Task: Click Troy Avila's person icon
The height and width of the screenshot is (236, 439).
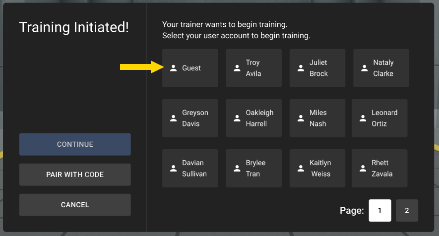Action: (x=237, y=68)
